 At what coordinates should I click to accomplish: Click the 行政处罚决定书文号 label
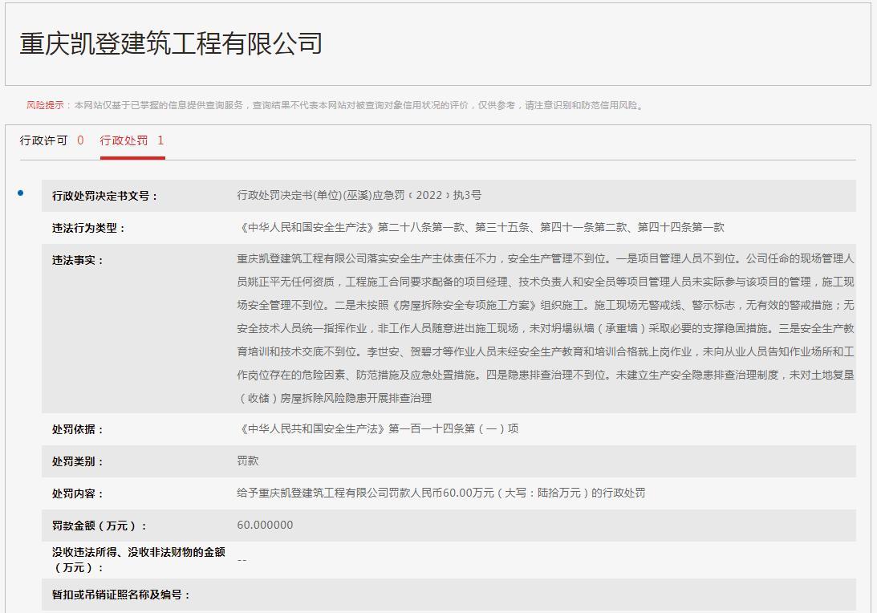click(x=104, y=196)
